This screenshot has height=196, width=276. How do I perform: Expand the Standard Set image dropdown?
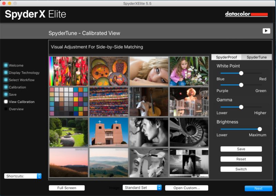pyautogui.click(x=142, y=188)
